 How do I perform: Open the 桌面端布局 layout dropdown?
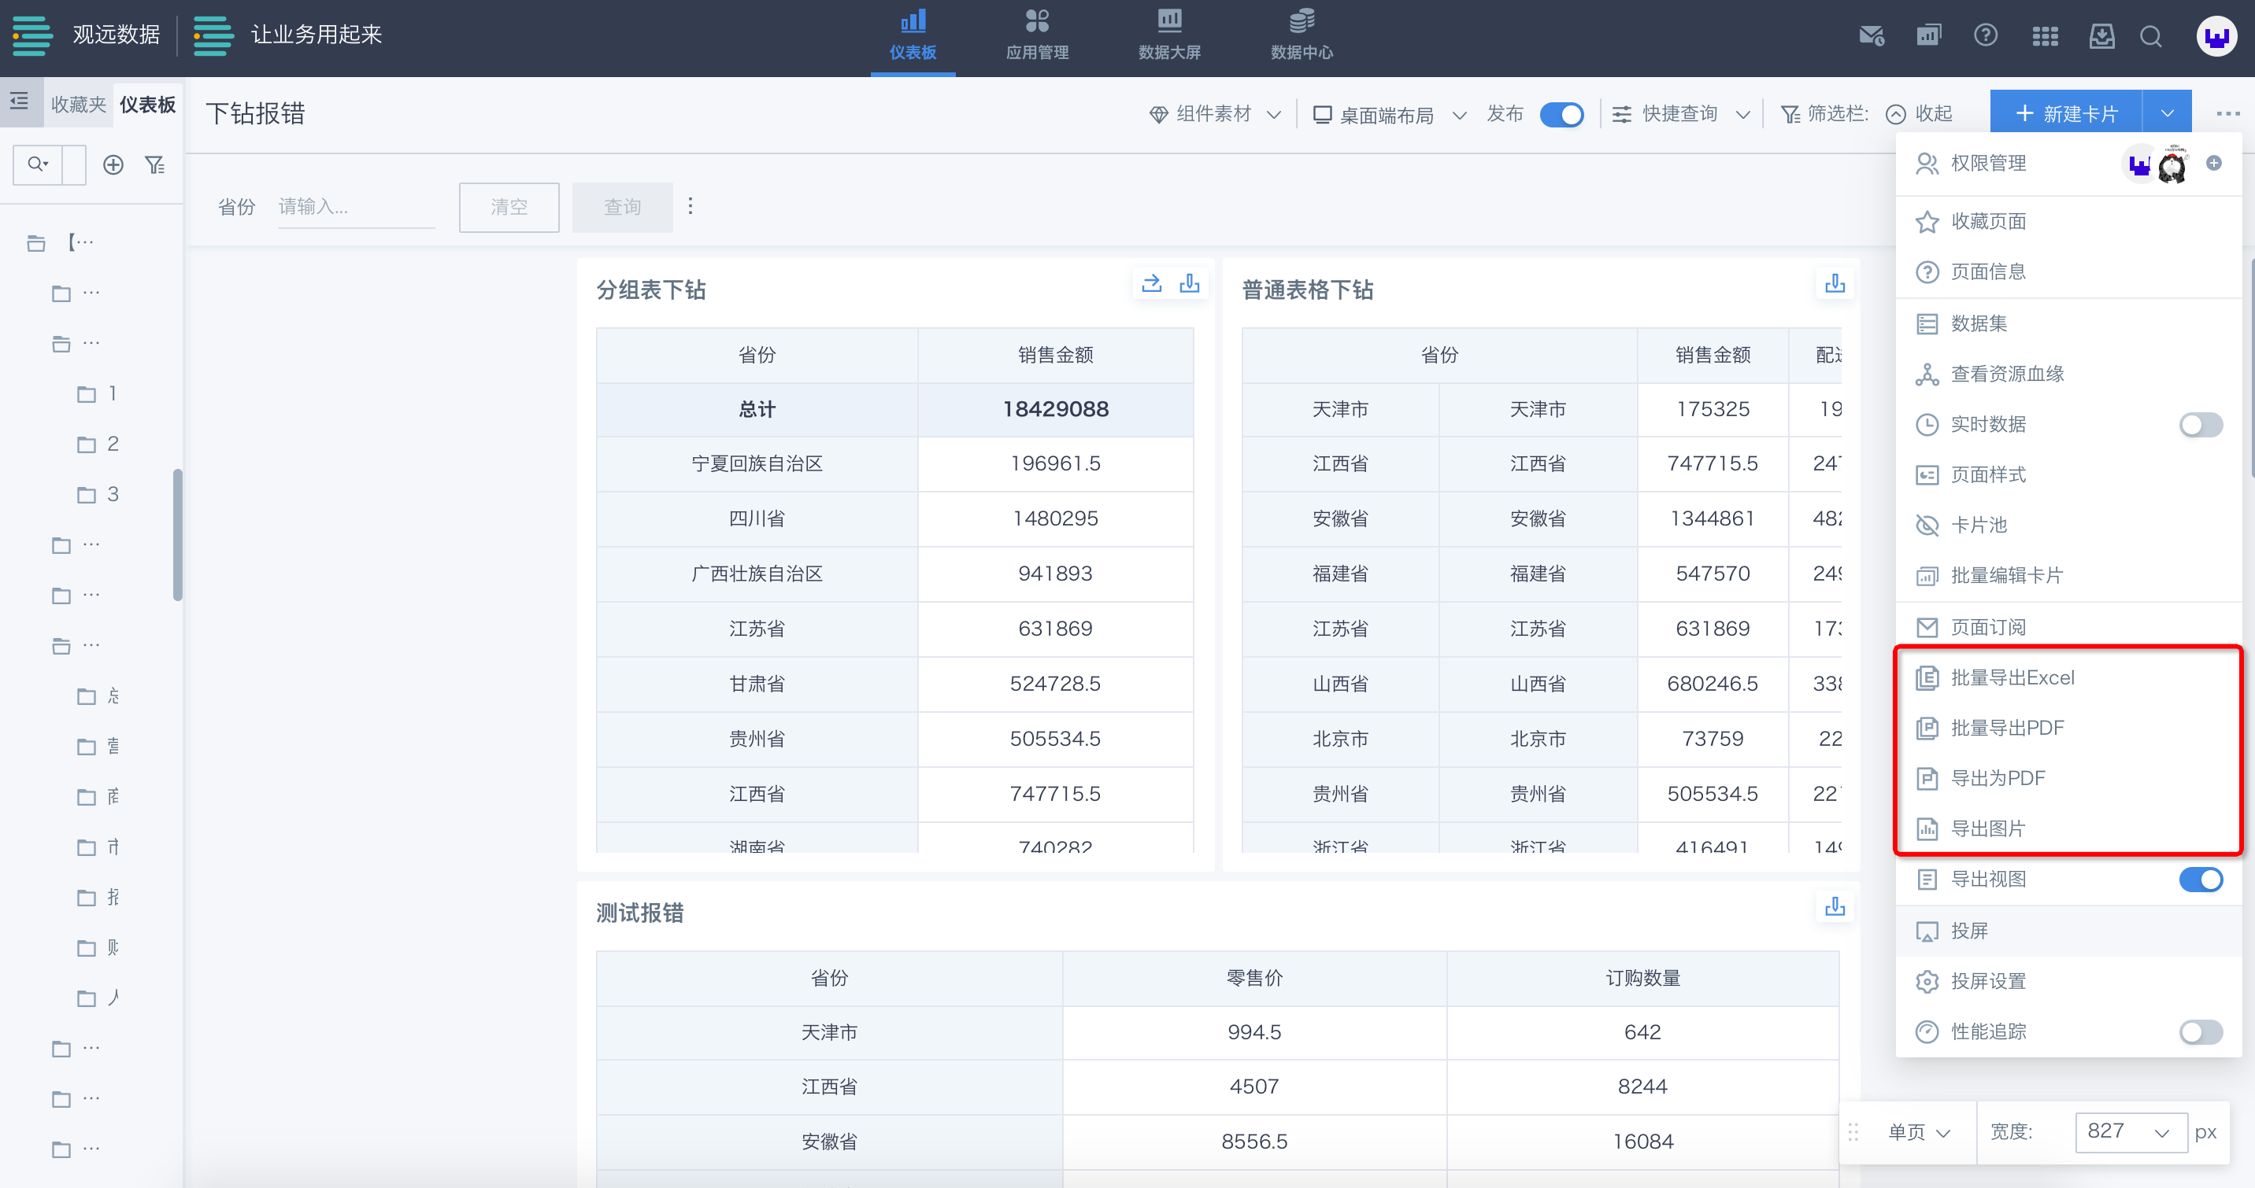pos(1388,115)
